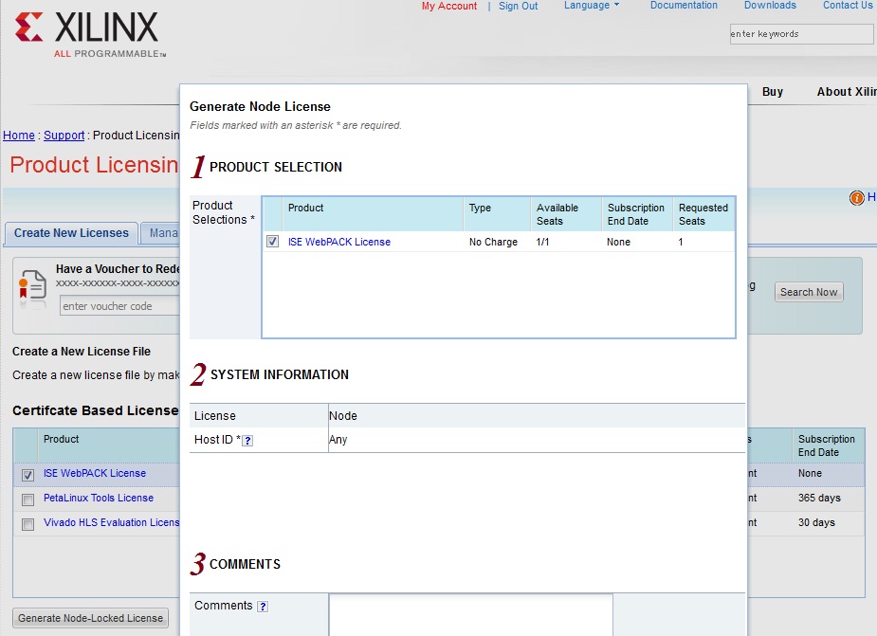This screenshot has width=877, height=636.
Task: Open the PetaLinux Tools License link
Action: pos(99,498)
